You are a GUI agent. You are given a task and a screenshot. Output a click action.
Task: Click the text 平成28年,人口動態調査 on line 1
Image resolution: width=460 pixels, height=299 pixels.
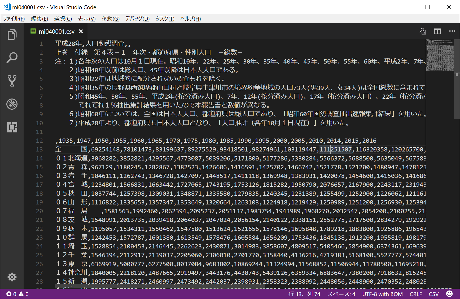(90, 43)
